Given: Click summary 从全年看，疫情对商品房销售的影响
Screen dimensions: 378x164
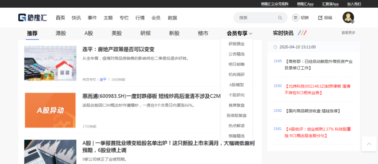Looking at the screenshot, I should coord(135,58).
